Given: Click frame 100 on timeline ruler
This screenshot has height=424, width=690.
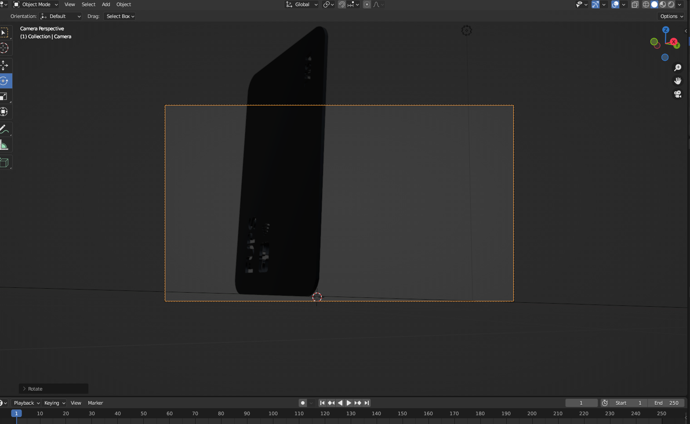Looking at the screenshot, I should point(273,413).
